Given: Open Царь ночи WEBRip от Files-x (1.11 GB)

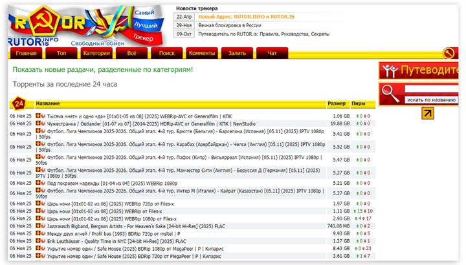Looking at the screenshot, I should point(105,211).
